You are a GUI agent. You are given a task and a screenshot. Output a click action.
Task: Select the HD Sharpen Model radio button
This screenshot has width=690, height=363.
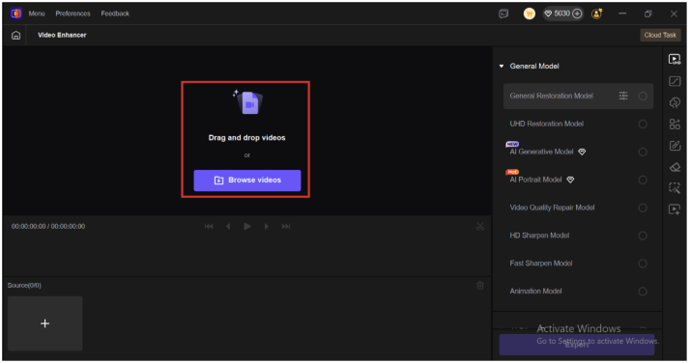point(643,236)
